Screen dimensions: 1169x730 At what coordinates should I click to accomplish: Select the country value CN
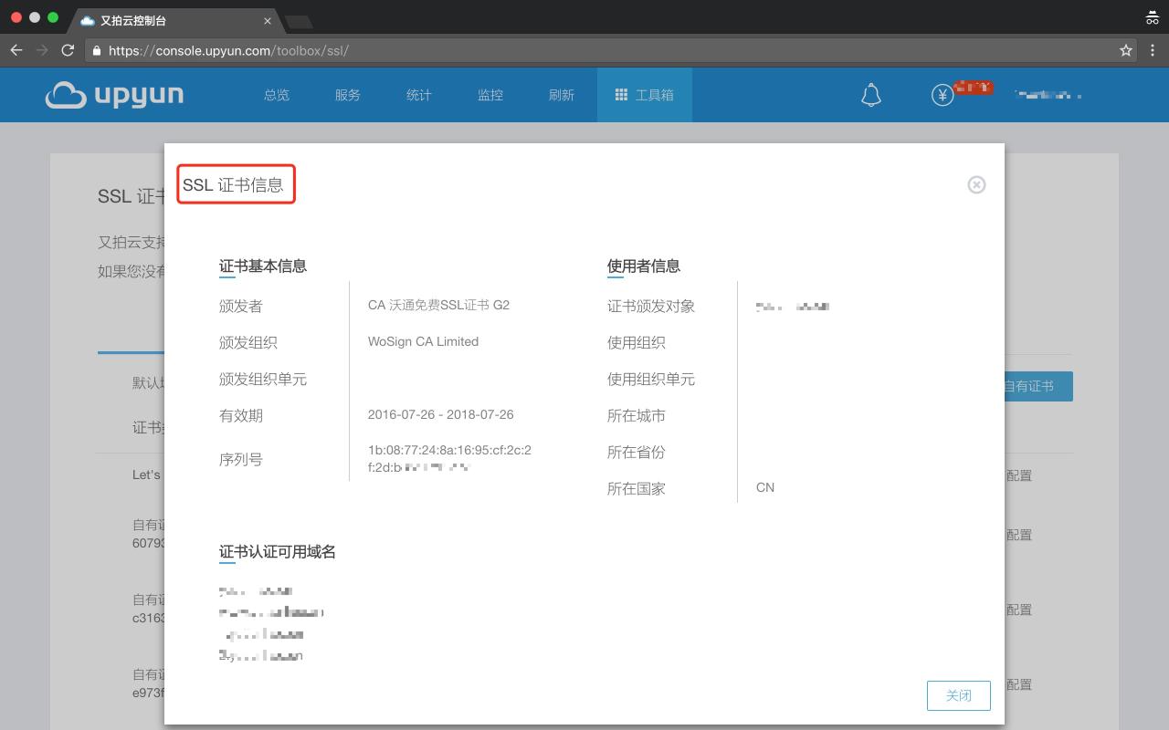[x=765, y=487]
